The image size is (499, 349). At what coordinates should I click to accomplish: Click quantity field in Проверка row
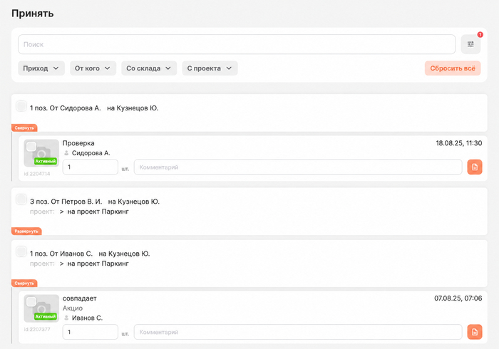click(x=91, y=167)
